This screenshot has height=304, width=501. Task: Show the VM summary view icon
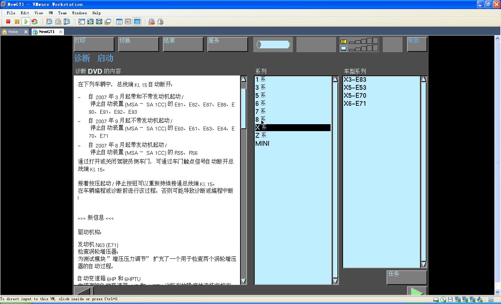tap(119, 22)
